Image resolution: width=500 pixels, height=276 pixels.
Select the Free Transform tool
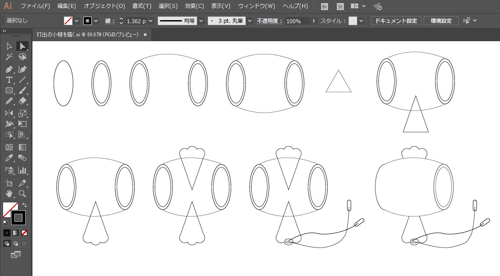pyautogui.click(x=22, y=124)
